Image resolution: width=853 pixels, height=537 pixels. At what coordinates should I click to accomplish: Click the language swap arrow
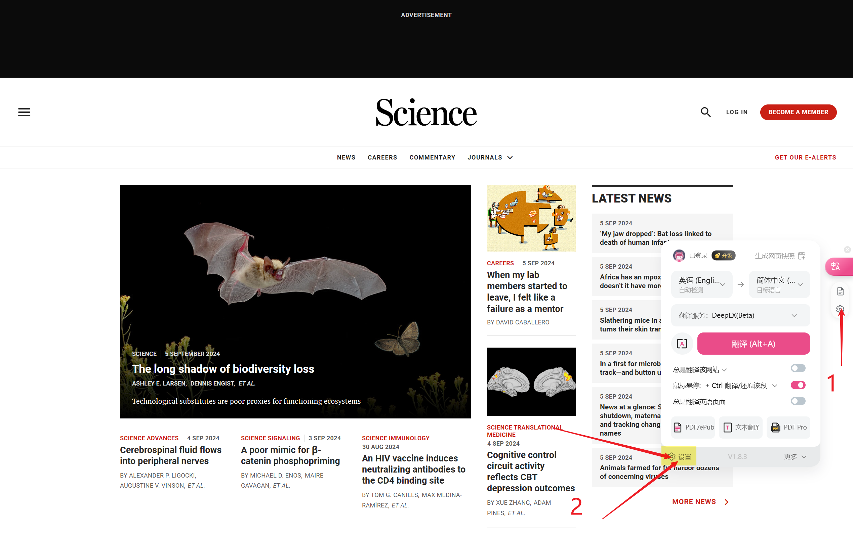[x=740, y=284]
